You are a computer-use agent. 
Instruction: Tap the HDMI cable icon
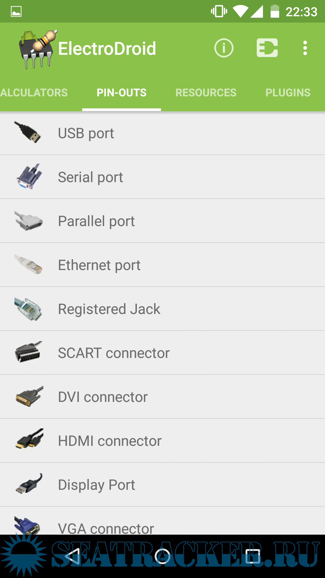click(29, 440)
